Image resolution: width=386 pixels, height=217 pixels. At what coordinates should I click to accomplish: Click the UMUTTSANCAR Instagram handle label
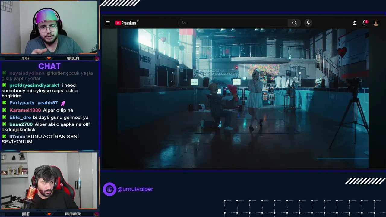tap(73, 214)
